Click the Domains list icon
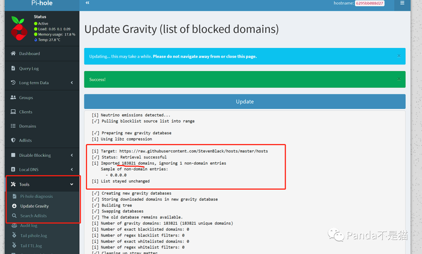Image resolution: width=422 pixels, height=254 pixels. 13,126
